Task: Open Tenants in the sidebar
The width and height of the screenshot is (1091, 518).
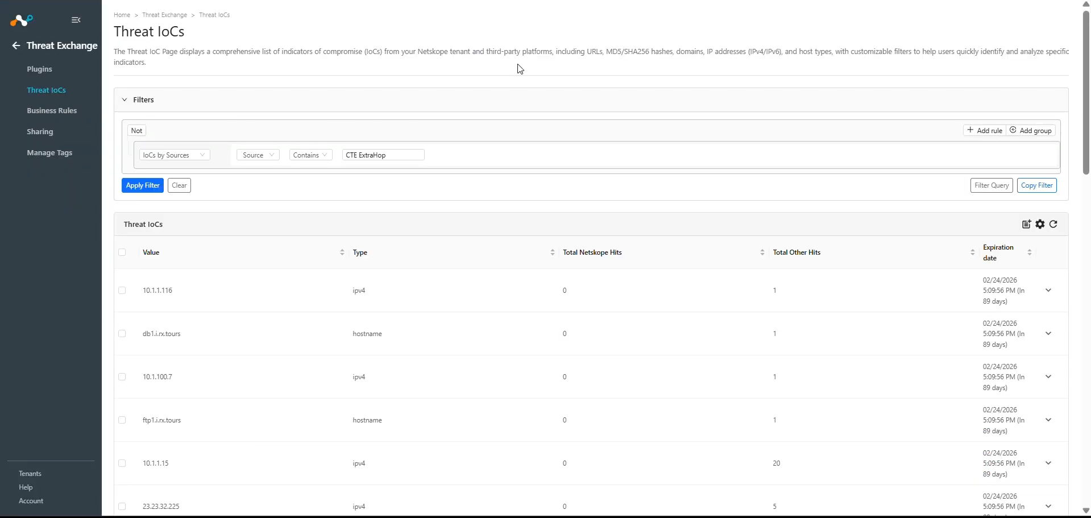Action: pos(30,474)
